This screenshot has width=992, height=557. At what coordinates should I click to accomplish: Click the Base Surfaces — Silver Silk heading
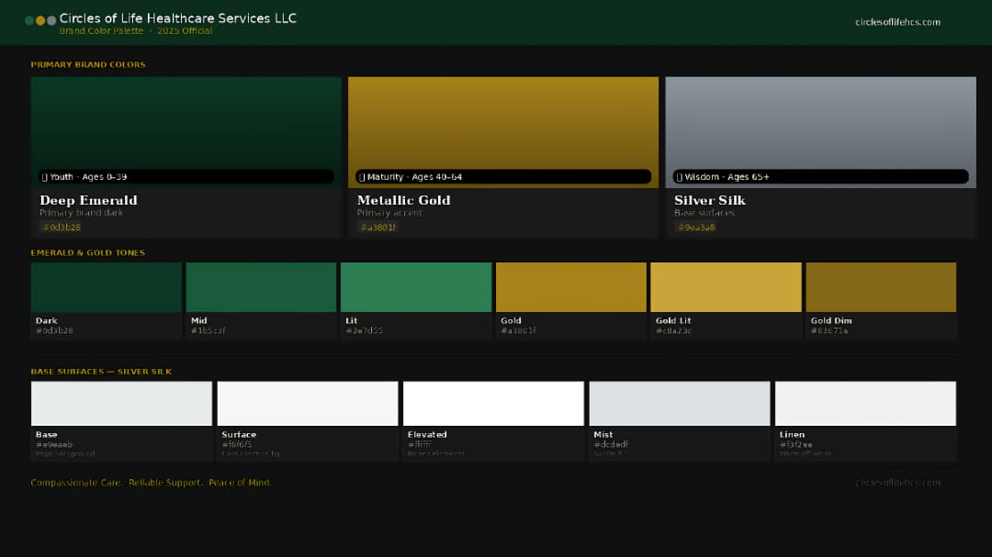(x=101, y=372)
